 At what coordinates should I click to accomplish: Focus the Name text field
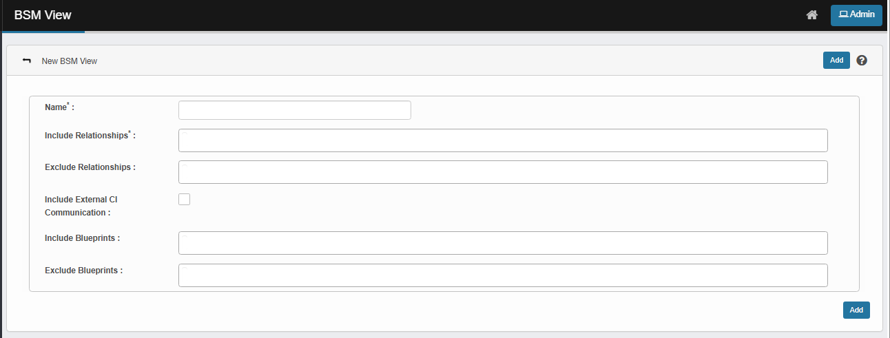point(294,110)
